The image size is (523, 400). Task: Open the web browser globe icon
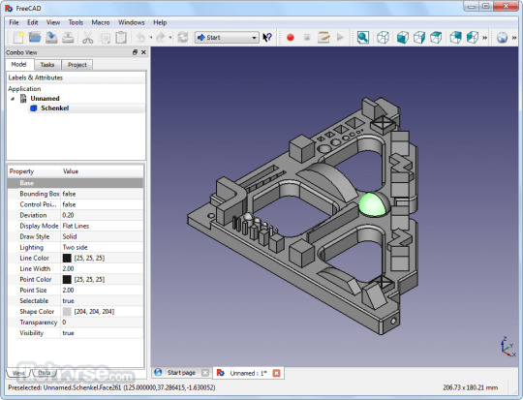point(502,37)
